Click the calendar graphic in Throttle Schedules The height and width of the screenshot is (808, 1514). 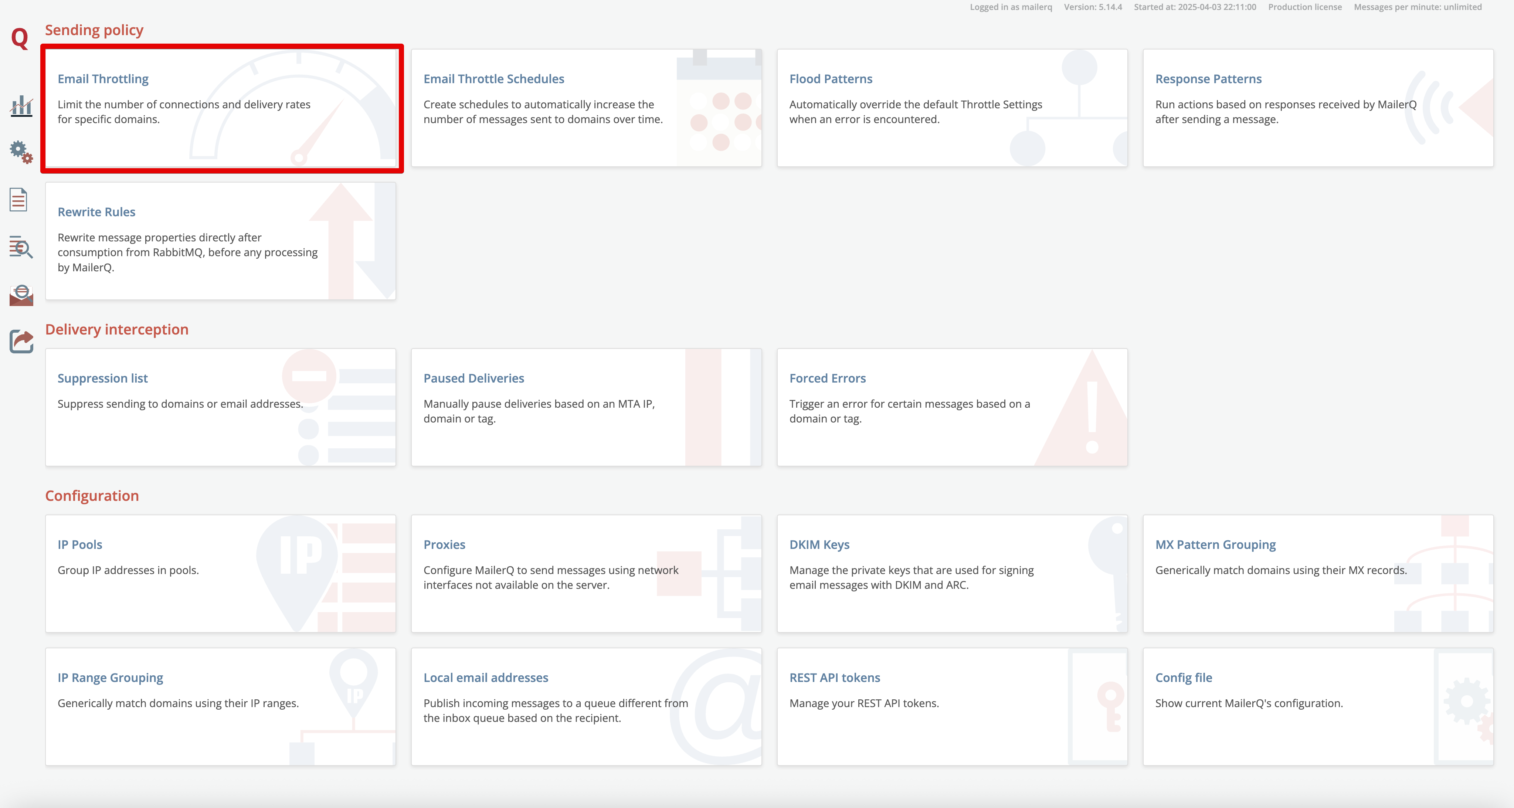(x=719, y=108)
